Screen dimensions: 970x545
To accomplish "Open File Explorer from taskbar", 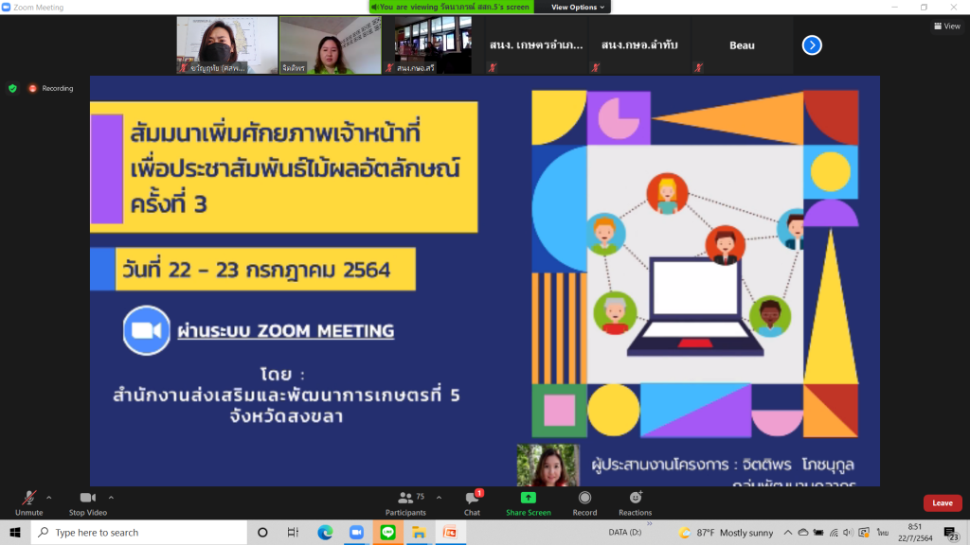I will click(419, 532).
